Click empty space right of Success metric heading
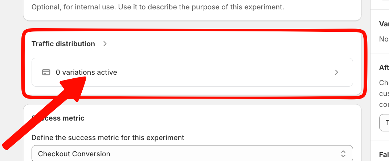The height and width of the screenshot is (161, 389). (218, 118)
